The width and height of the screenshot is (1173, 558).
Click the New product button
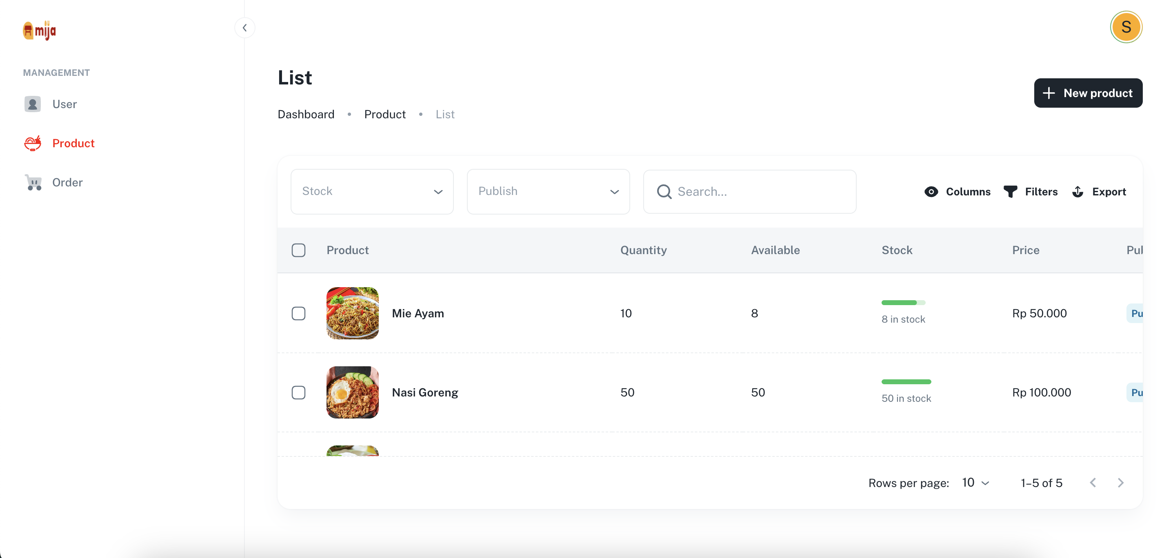[1087, 93]
